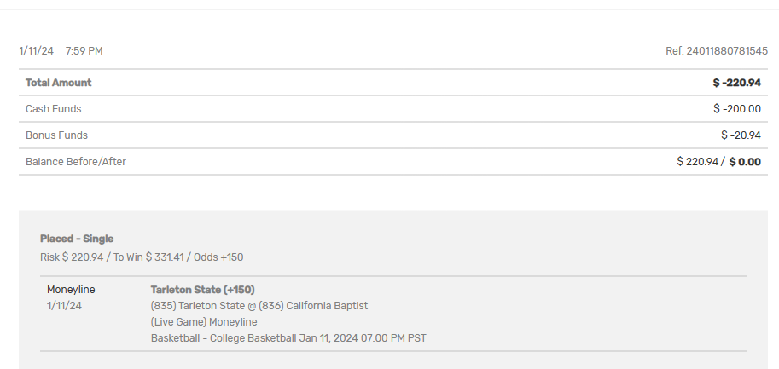779x369 pixels.
Task: Select the Moneyline bet type label
Action: pos(71,290)
